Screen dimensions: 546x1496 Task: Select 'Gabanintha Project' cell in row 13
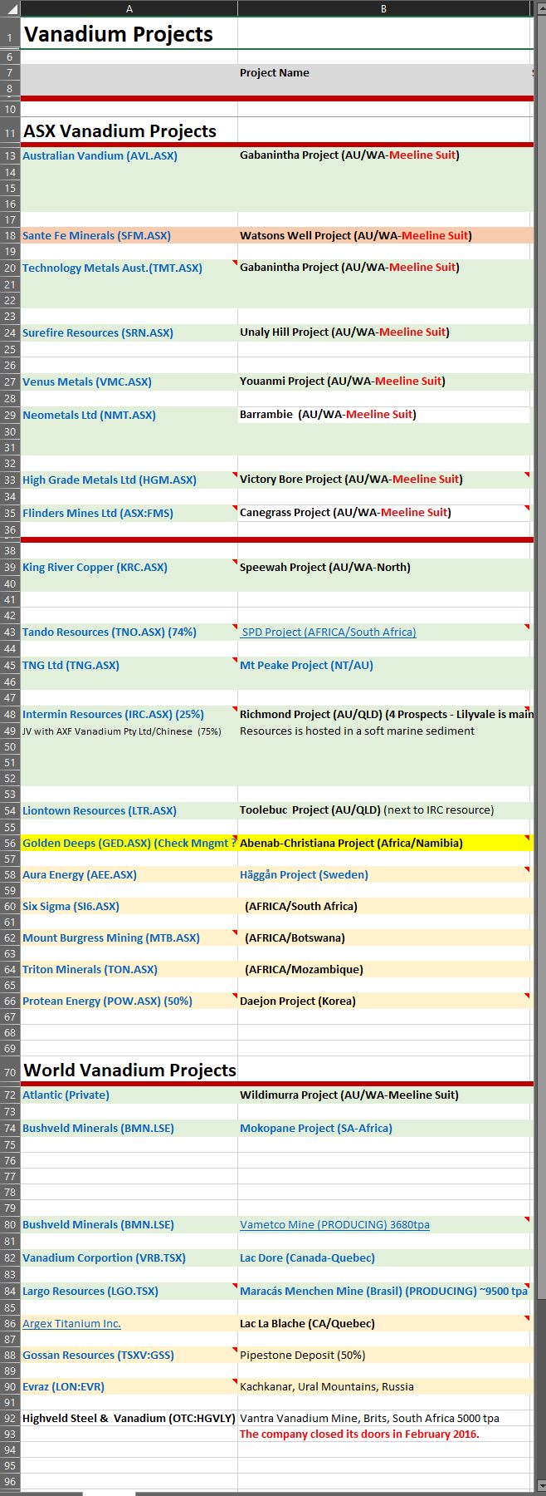coord(384,155)
